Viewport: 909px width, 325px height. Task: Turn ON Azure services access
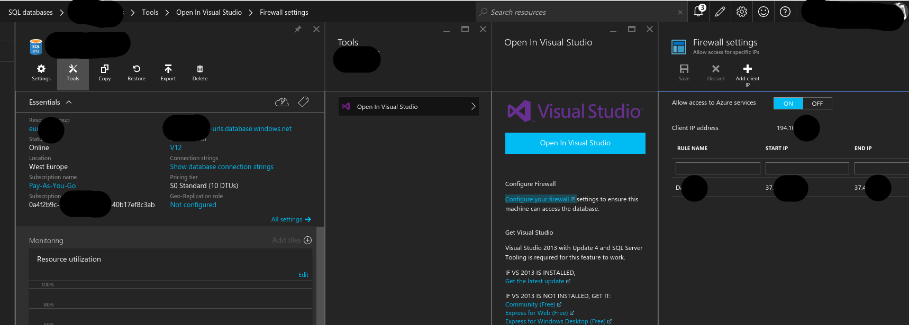(x=788, y=104)
